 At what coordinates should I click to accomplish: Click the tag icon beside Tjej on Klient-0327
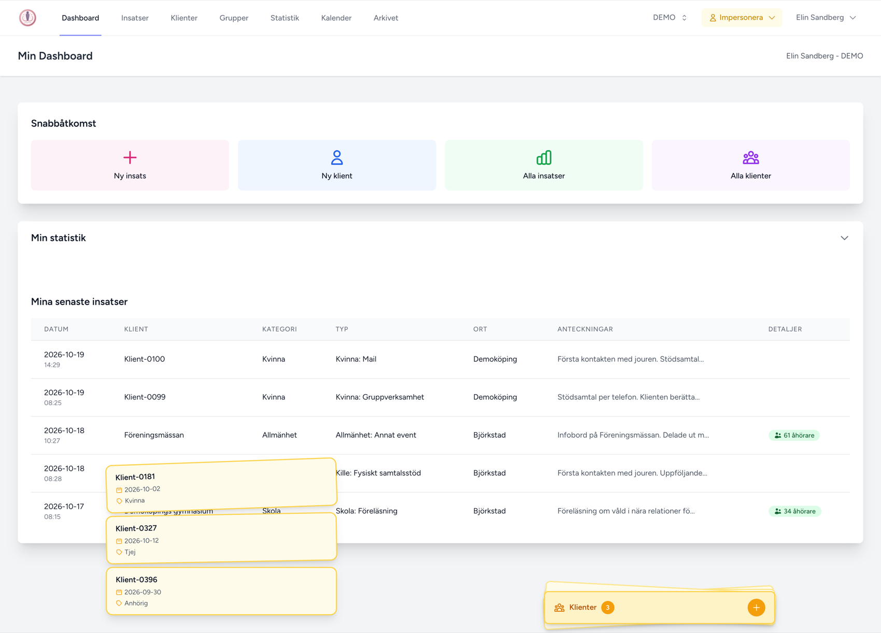[119, 552]
